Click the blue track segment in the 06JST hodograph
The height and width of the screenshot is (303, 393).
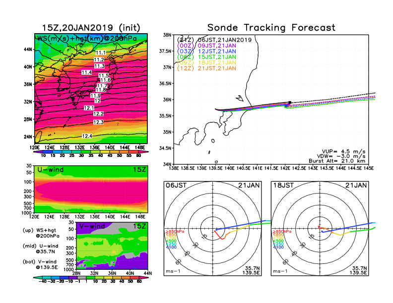241,225
